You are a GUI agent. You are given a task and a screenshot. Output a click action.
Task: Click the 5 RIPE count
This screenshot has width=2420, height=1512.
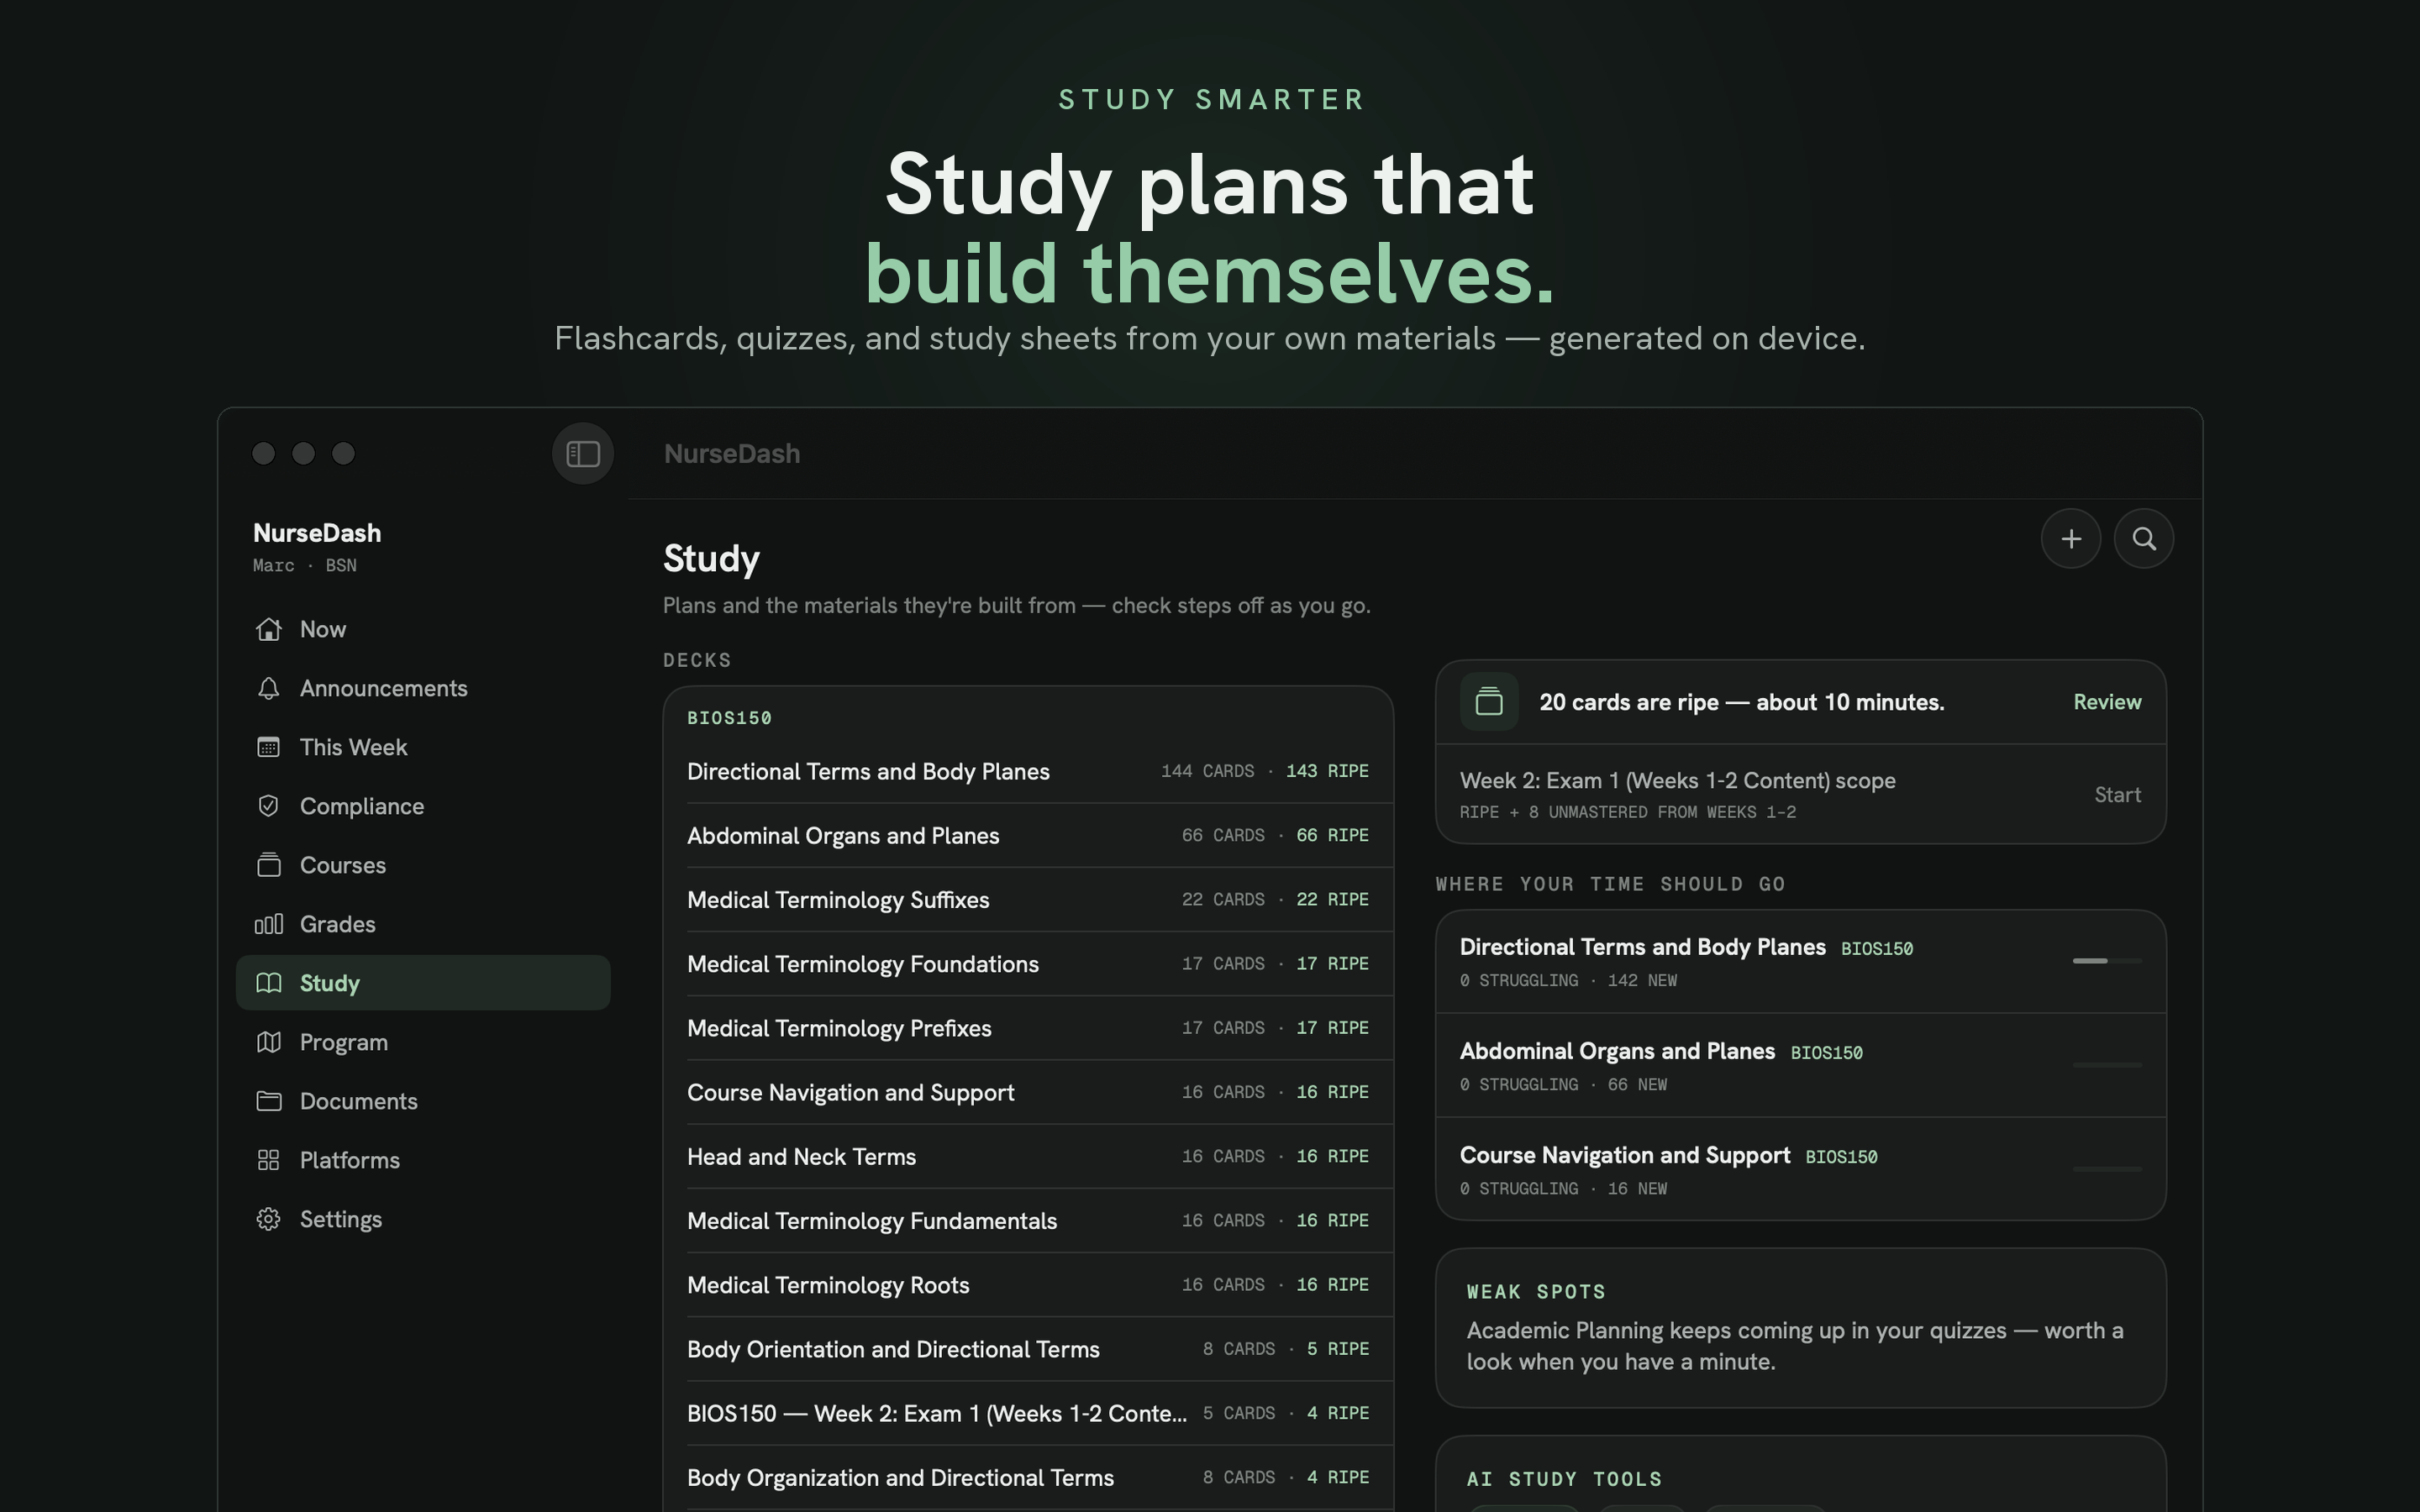(x=1338, y=1349)
